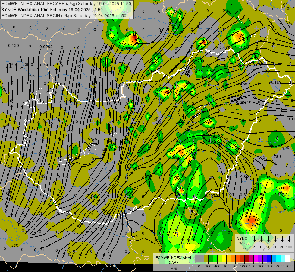The width and height of the screenshot is (295, 272).
Task: Click the CIN value 0.171 on the map
Action: point(39,250)
